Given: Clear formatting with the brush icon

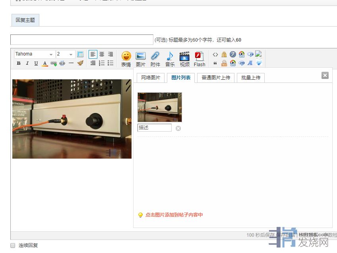Looking at the screenshot, I should click(x=80, y=63).
